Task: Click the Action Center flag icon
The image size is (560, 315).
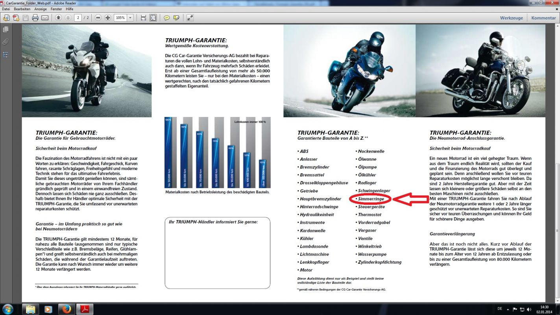Action: point(515,309)
